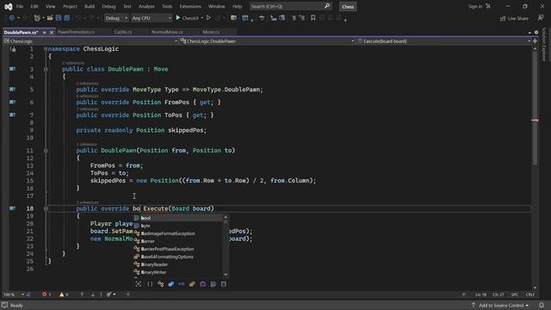Switch to the Castle.cs tab
551x310 pixels.
point(122,32)
